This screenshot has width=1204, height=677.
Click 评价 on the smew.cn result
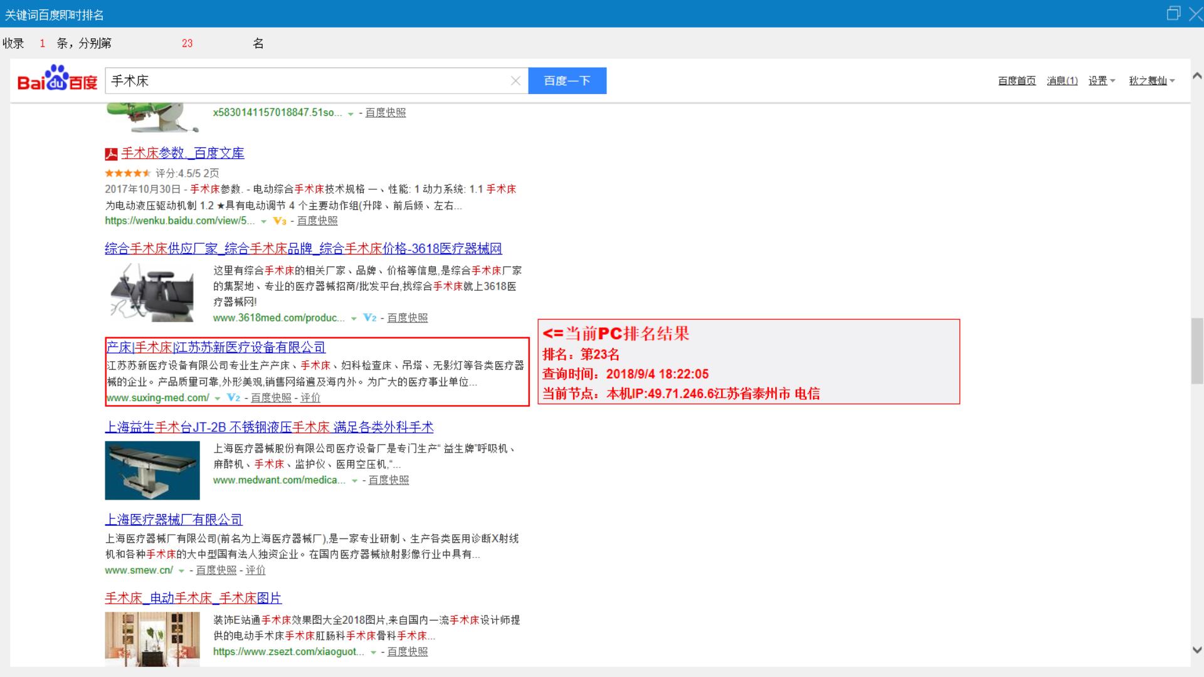[256, 570]
